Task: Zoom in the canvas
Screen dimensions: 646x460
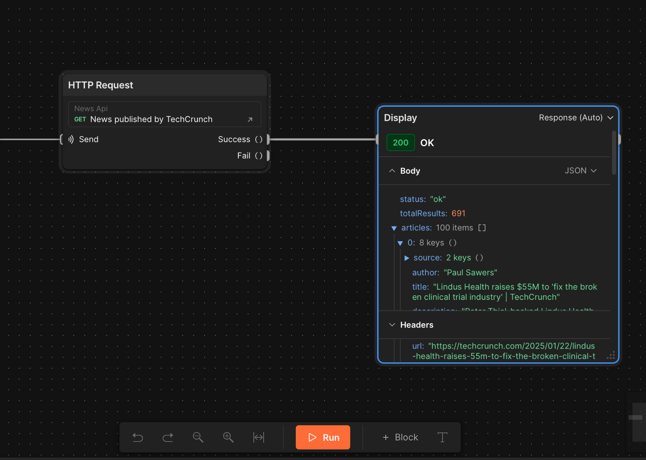Action: 228,437
